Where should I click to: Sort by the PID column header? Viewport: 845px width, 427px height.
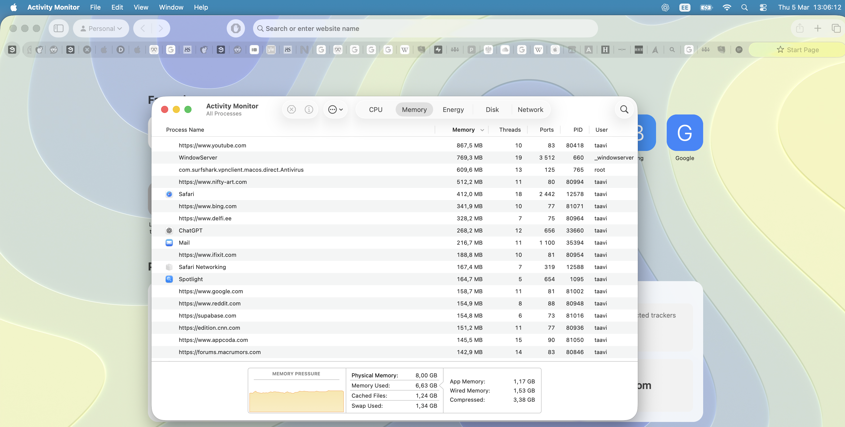click(578, 130)
